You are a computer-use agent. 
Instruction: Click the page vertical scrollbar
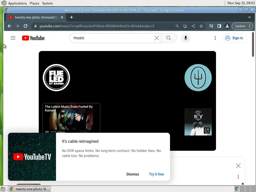click(253, 44)
